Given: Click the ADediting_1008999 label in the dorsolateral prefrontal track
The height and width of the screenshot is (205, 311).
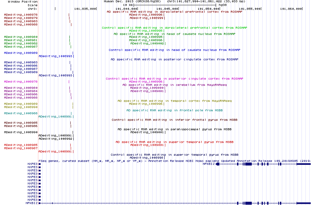Looking at the screenshot, I should point(146,18).
